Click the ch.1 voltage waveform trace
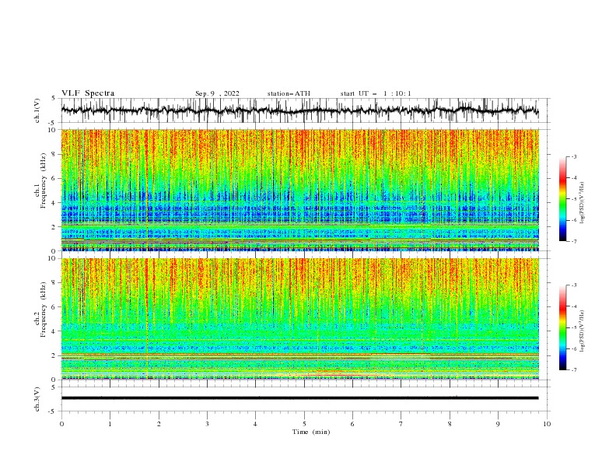This screenshot has height=476, width=616. [x=299, y=110]
